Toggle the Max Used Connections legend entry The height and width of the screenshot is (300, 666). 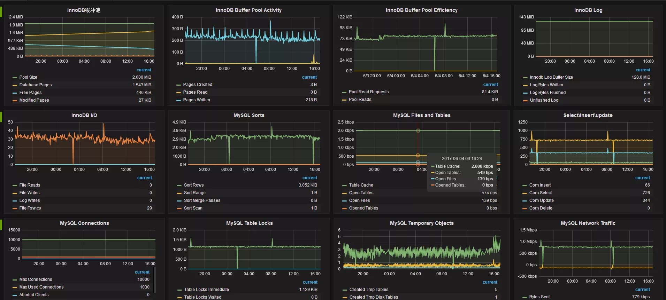click(x=41, y=287)
